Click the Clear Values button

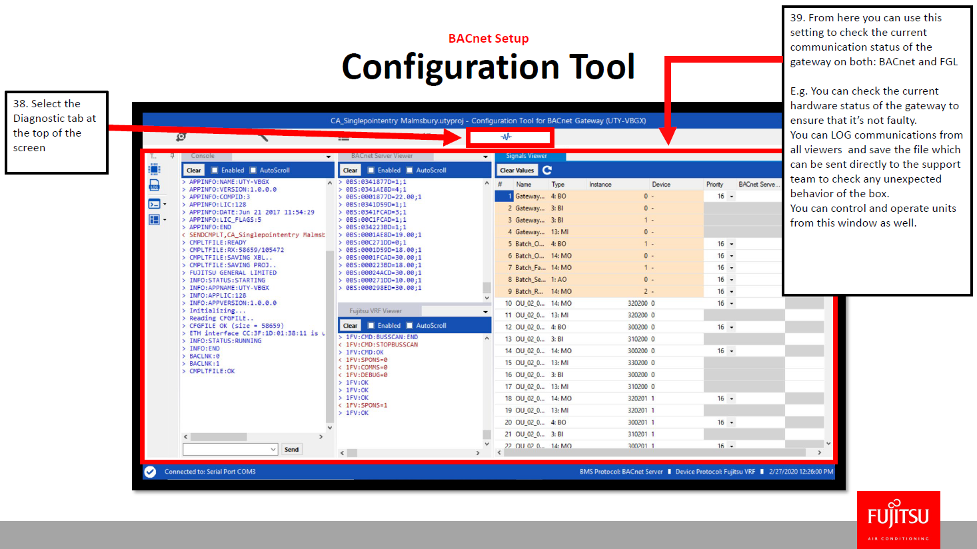click(517, 171)
